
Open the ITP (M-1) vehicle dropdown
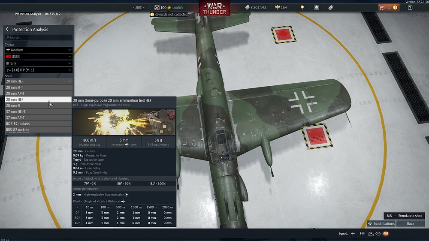point(39,70)
